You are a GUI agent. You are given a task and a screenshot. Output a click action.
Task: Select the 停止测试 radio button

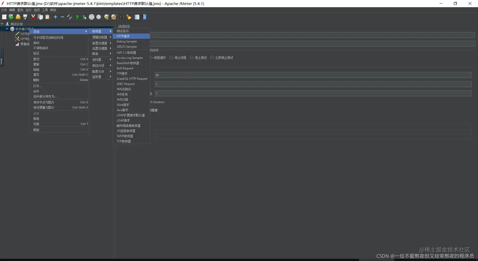click(x=192, y=58)
